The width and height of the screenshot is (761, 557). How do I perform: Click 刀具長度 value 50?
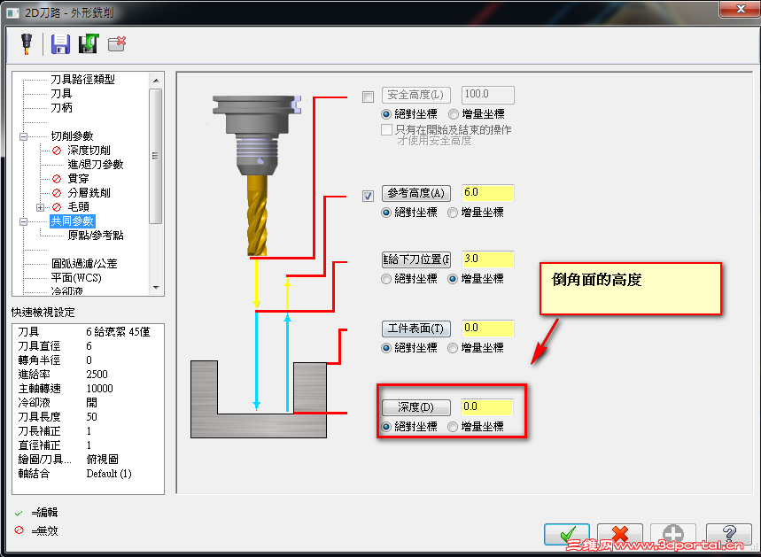pyautogui.click(x=92, y=417)
